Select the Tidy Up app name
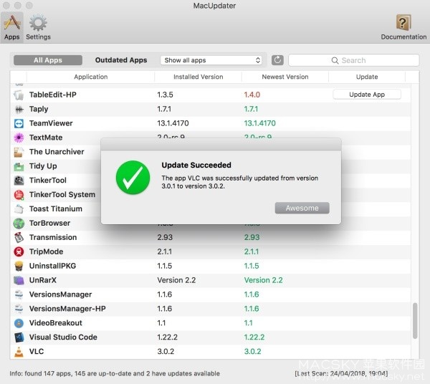Image resolution: width=430 pixels, height=384 pixels. pyautogui.click(x=43, y=166)
